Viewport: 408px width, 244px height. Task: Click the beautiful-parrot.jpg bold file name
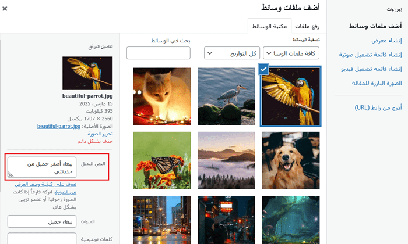point(87,96)
